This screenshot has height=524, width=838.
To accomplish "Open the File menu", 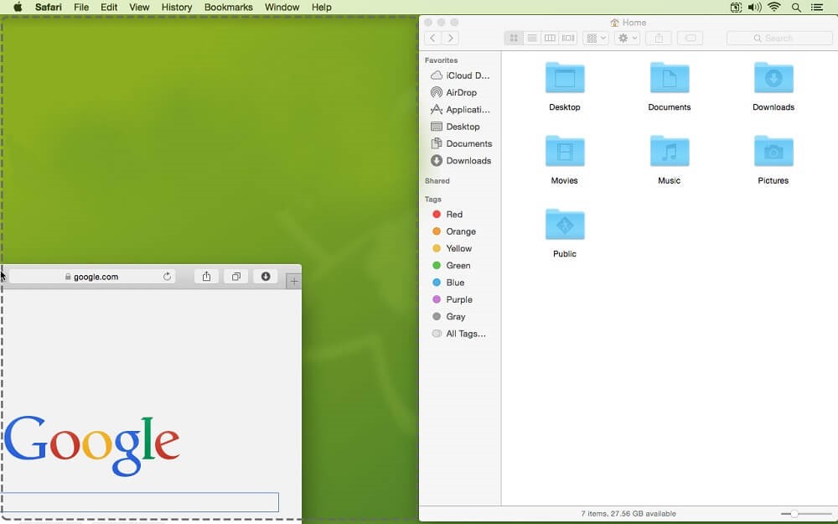I will (x=81, y=7).
